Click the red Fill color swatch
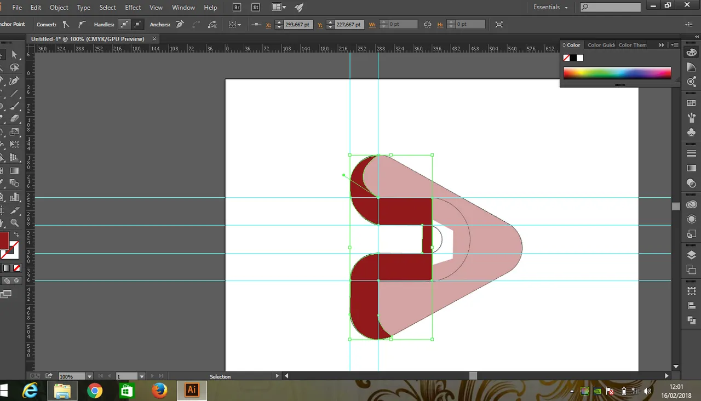 pyautogui.click(x=4, y=240)
